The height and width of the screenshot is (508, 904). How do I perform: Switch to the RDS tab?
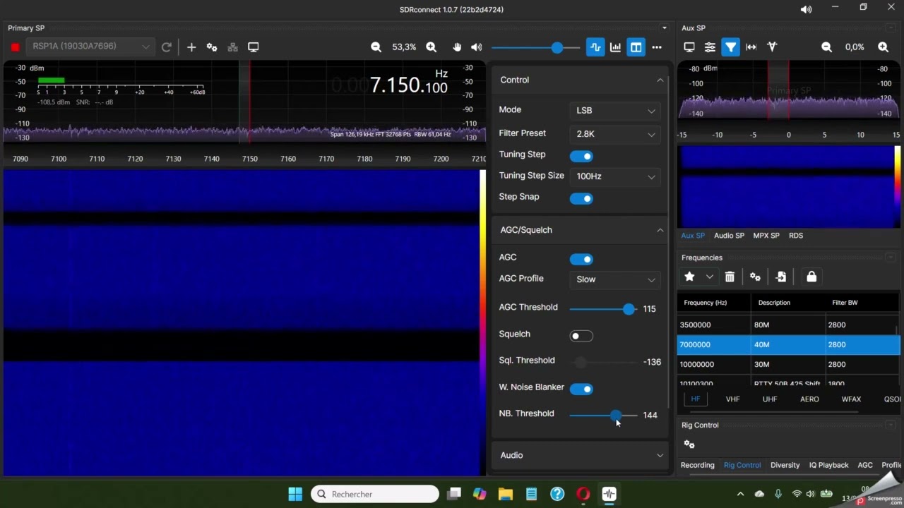tap(796, 236)
